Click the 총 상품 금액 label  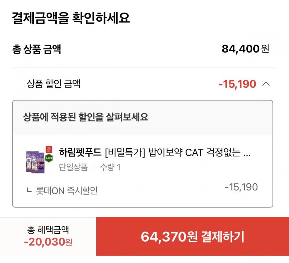click(36, 49)
